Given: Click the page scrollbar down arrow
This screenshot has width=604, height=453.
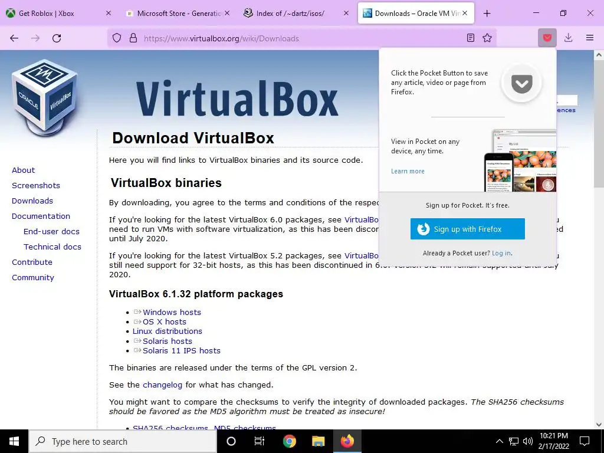Looking at the screenshot, I should 599,425.
